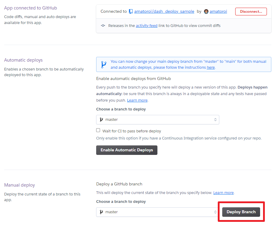Click the 'here' instructions link in banner
The image size is (274, 231).
(211, 68)
